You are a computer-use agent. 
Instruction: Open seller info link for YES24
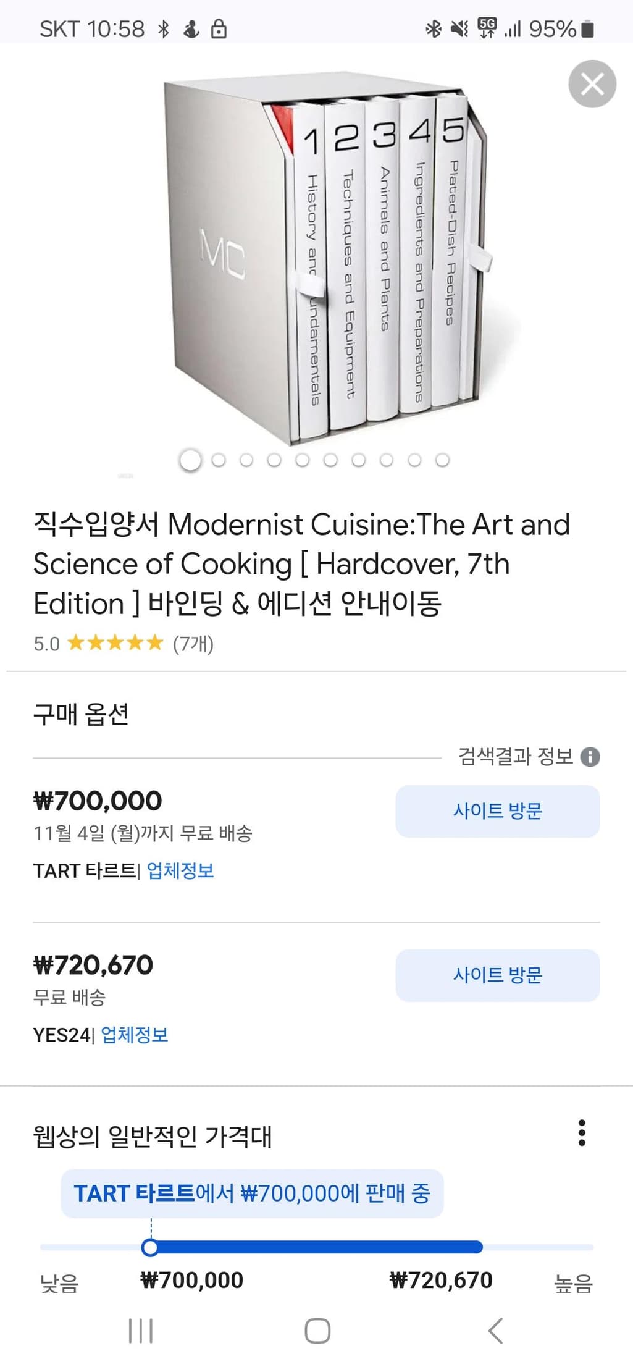pyautogui.click(x=135, y=1035)
